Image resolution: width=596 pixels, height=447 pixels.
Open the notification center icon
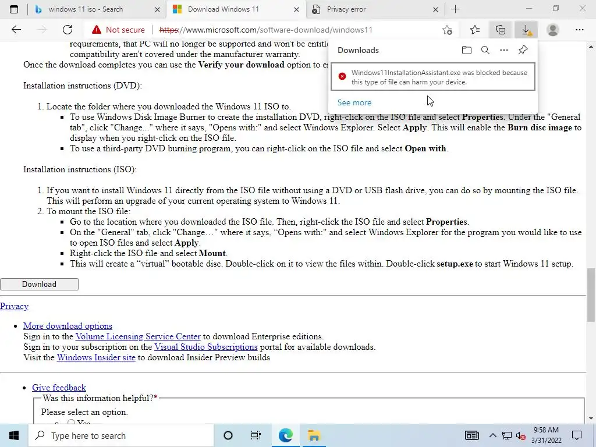click(577, 435)
